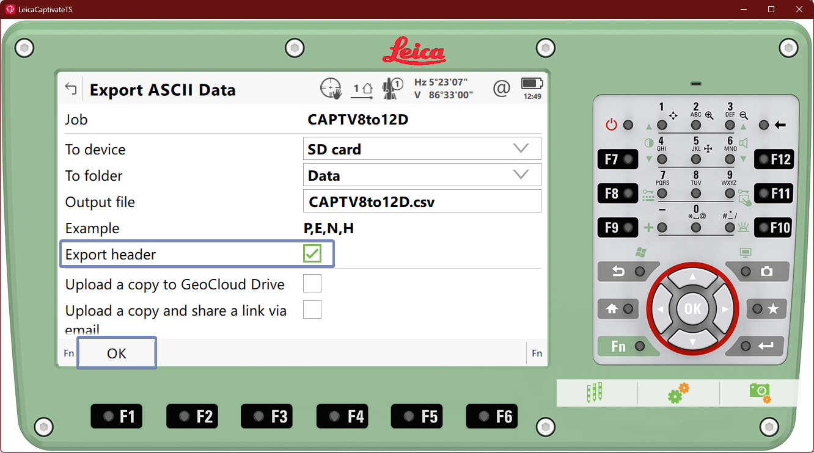Click the F10 function key
This screenshot has width=814, height=453.
(x=774, y=228)
